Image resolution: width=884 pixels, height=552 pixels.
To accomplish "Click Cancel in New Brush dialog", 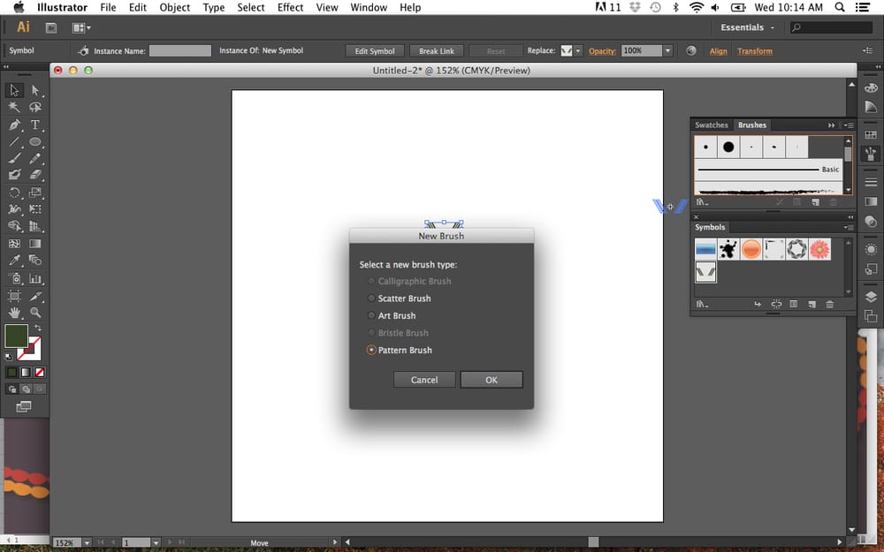I will 424,380.
